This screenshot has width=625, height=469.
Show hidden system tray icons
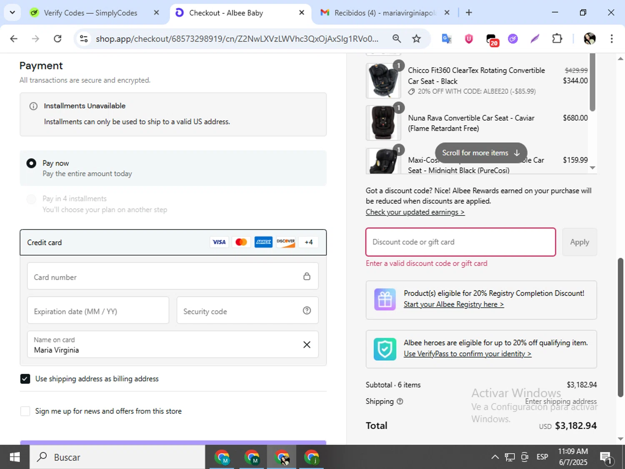tap(495, 457)
